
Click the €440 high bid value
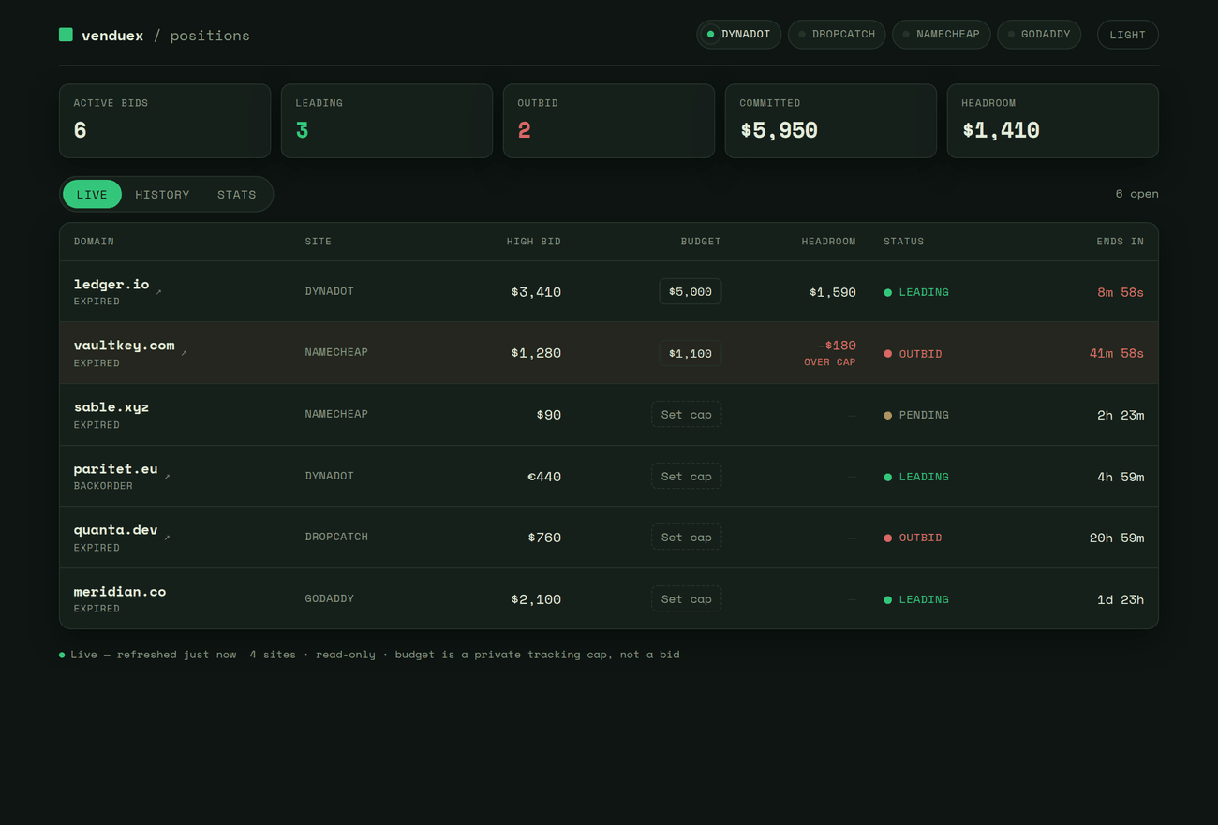click(x=544, y=477)
